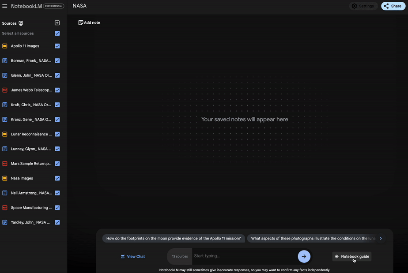The width and height of the screenshot is (408, 273).
Task: Click the add source plus icon
Action: (57, 23)
